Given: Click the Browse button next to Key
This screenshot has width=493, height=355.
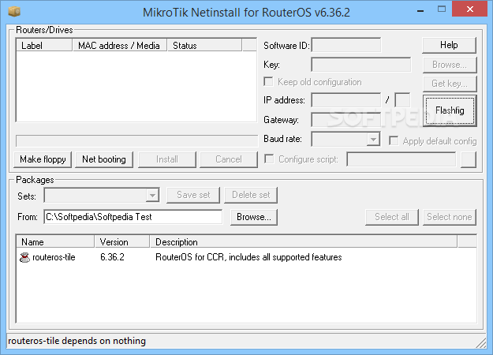Looking at the screenshot, I should pyautogui.click(x=450, y=65).
